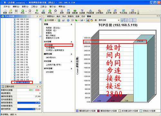Open the 累积总数 value dropdown
Screen dimensions: 161x116
(x=109, y=20)
